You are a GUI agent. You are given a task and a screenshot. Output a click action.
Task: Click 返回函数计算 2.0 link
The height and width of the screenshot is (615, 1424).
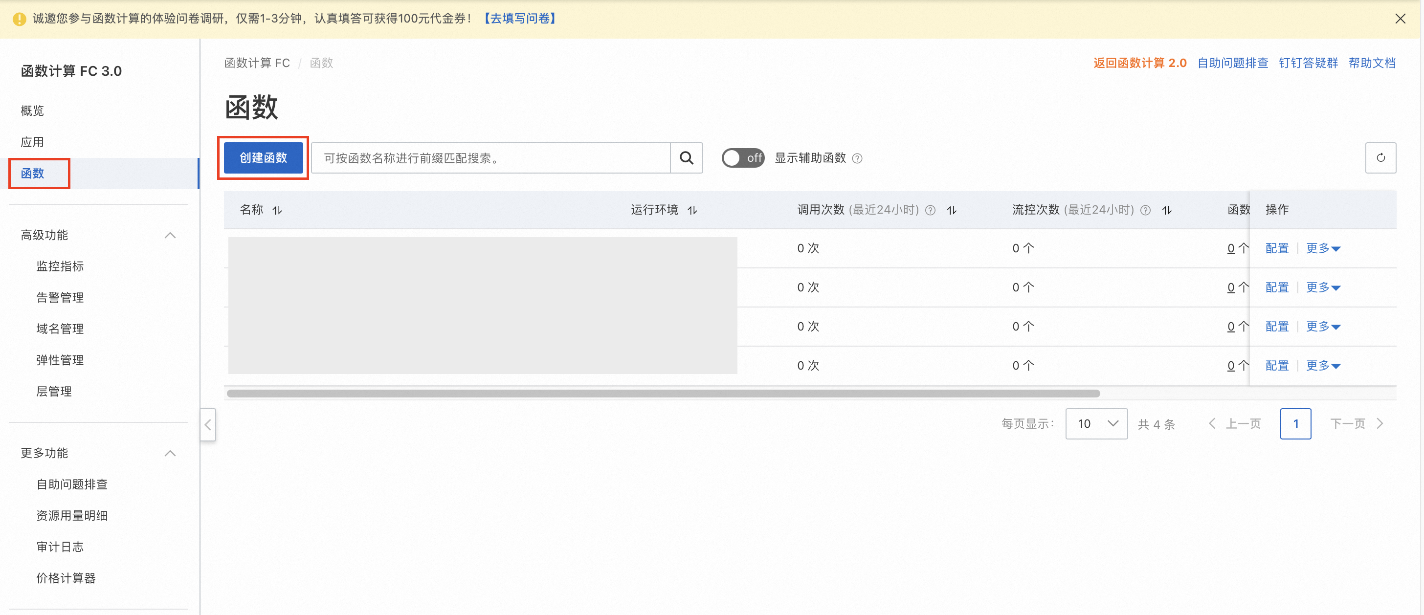pos(1140,63)
